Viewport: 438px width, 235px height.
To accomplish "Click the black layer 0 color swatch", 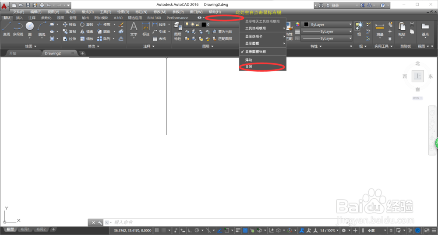I will tap(204, 25).
